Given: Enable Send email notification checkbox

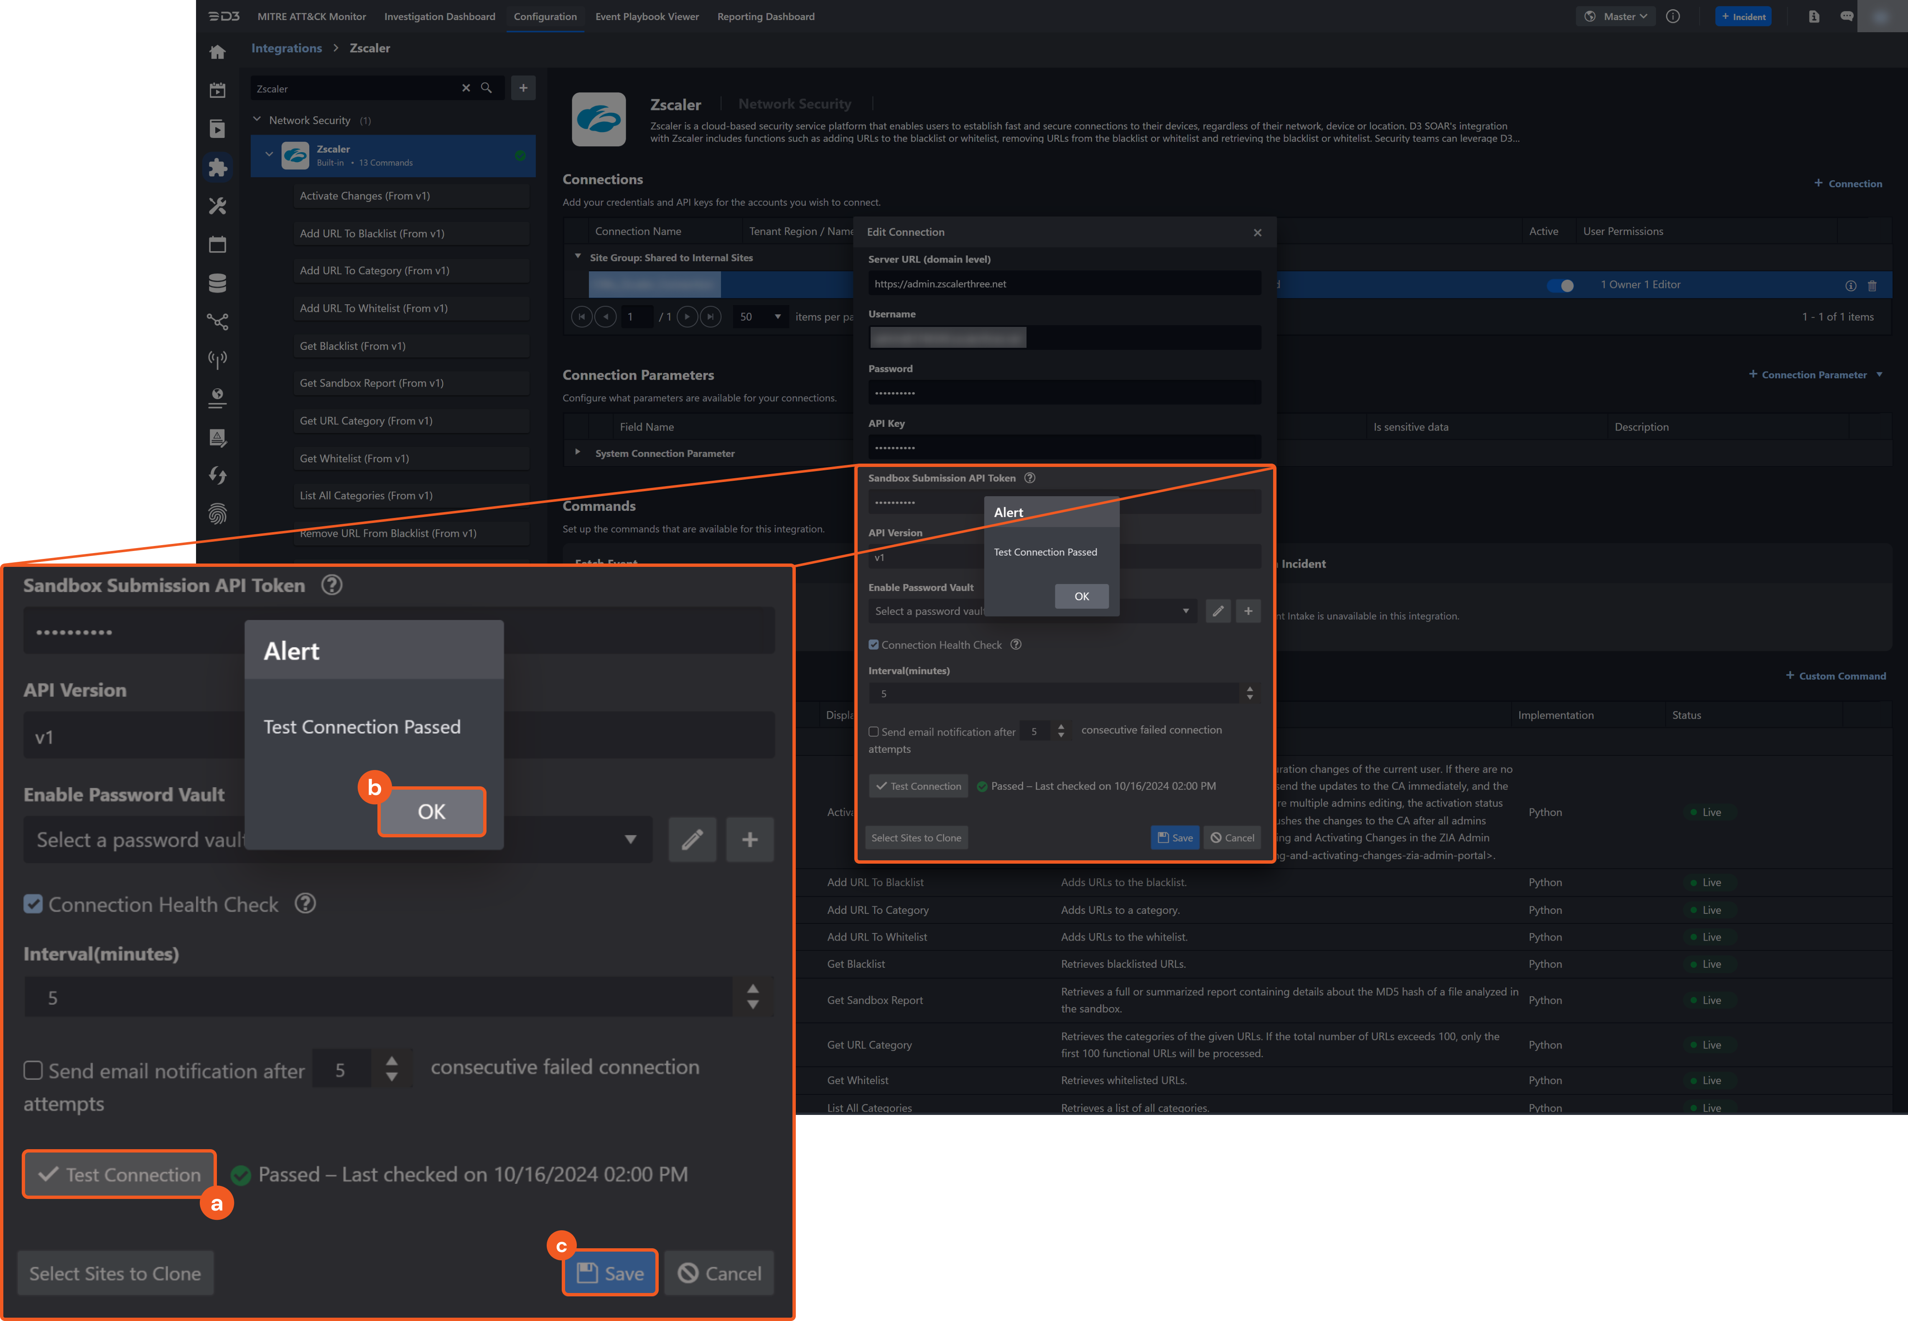Looking at the screenshot, I should tap(874, 732).
